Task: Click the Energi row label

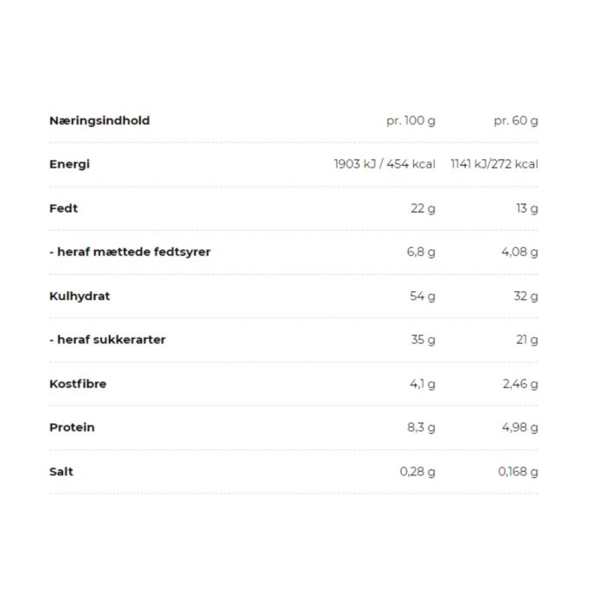Action: point(69,164)
